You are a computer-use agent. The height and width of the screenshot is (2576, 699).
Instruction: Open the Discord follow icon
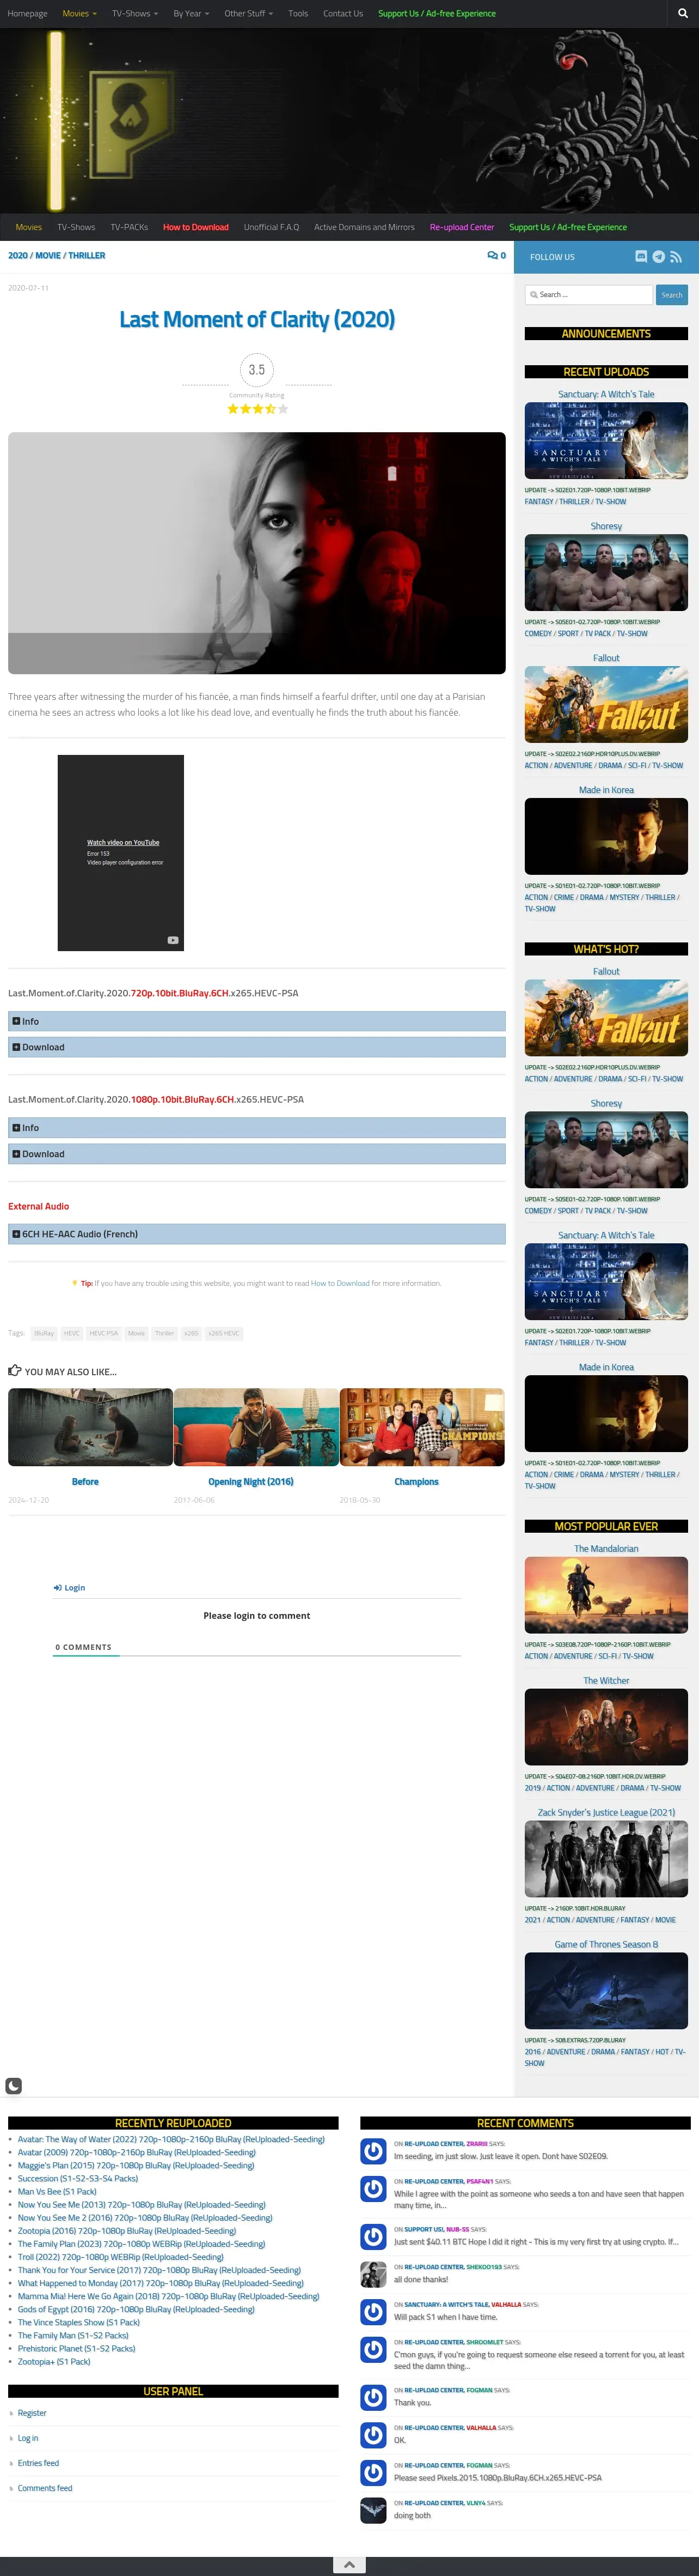point(641,257)
